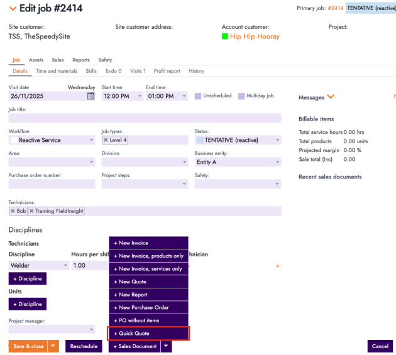Image resolution: width=396 pixels, height=355 pixels.
Task: Open the Save & close arrow options
Action: click(x=53, y=346)
